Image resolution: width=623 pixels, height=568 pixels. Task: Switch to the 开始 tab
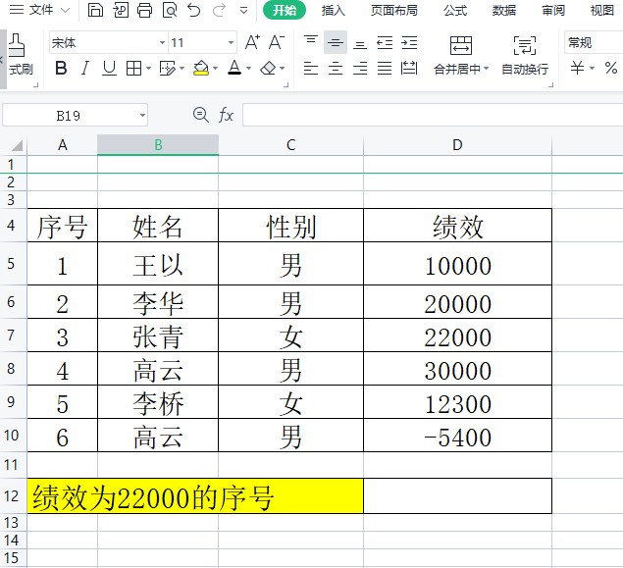[285, 10]
